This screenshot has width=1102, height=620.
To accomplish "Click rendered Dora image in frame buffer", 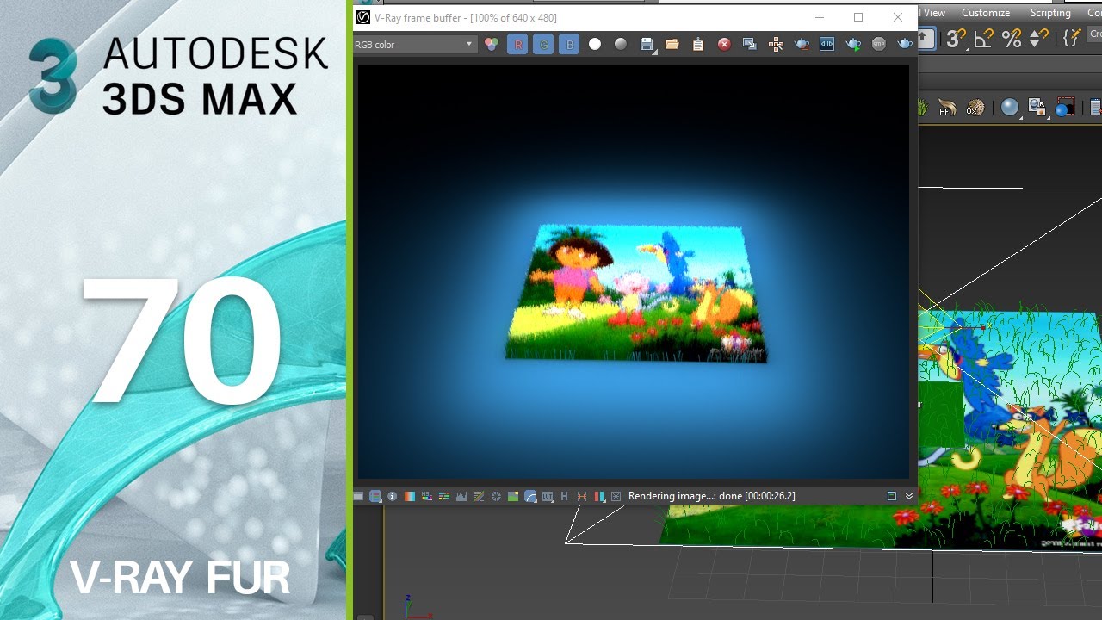I will click(636, 293).
